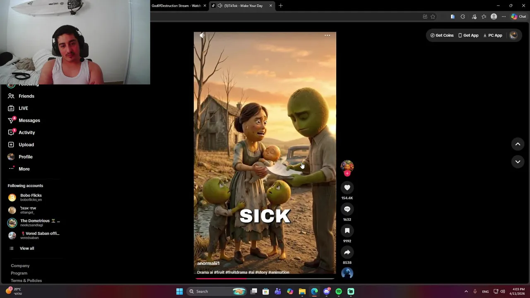Image resolution: width=530 pixels, height=298 pixels.
Task: Open Spotify from taskbar
Action: pos(339,291)
